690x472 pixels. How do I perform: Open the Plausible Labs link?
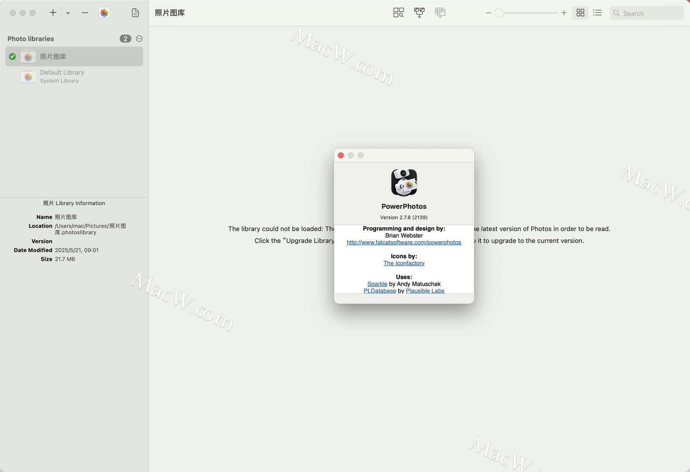(x=425, y=291)
